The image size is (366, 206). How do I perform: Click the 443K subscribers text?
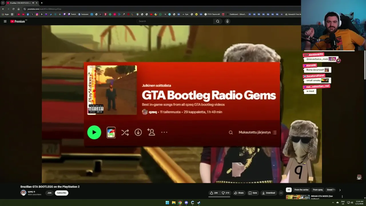pyautogui.click(x=35, y=195)
